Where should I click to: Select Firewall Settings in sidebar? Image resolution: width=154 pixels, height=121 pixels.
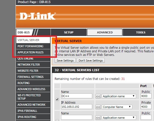tap(30, 77)
